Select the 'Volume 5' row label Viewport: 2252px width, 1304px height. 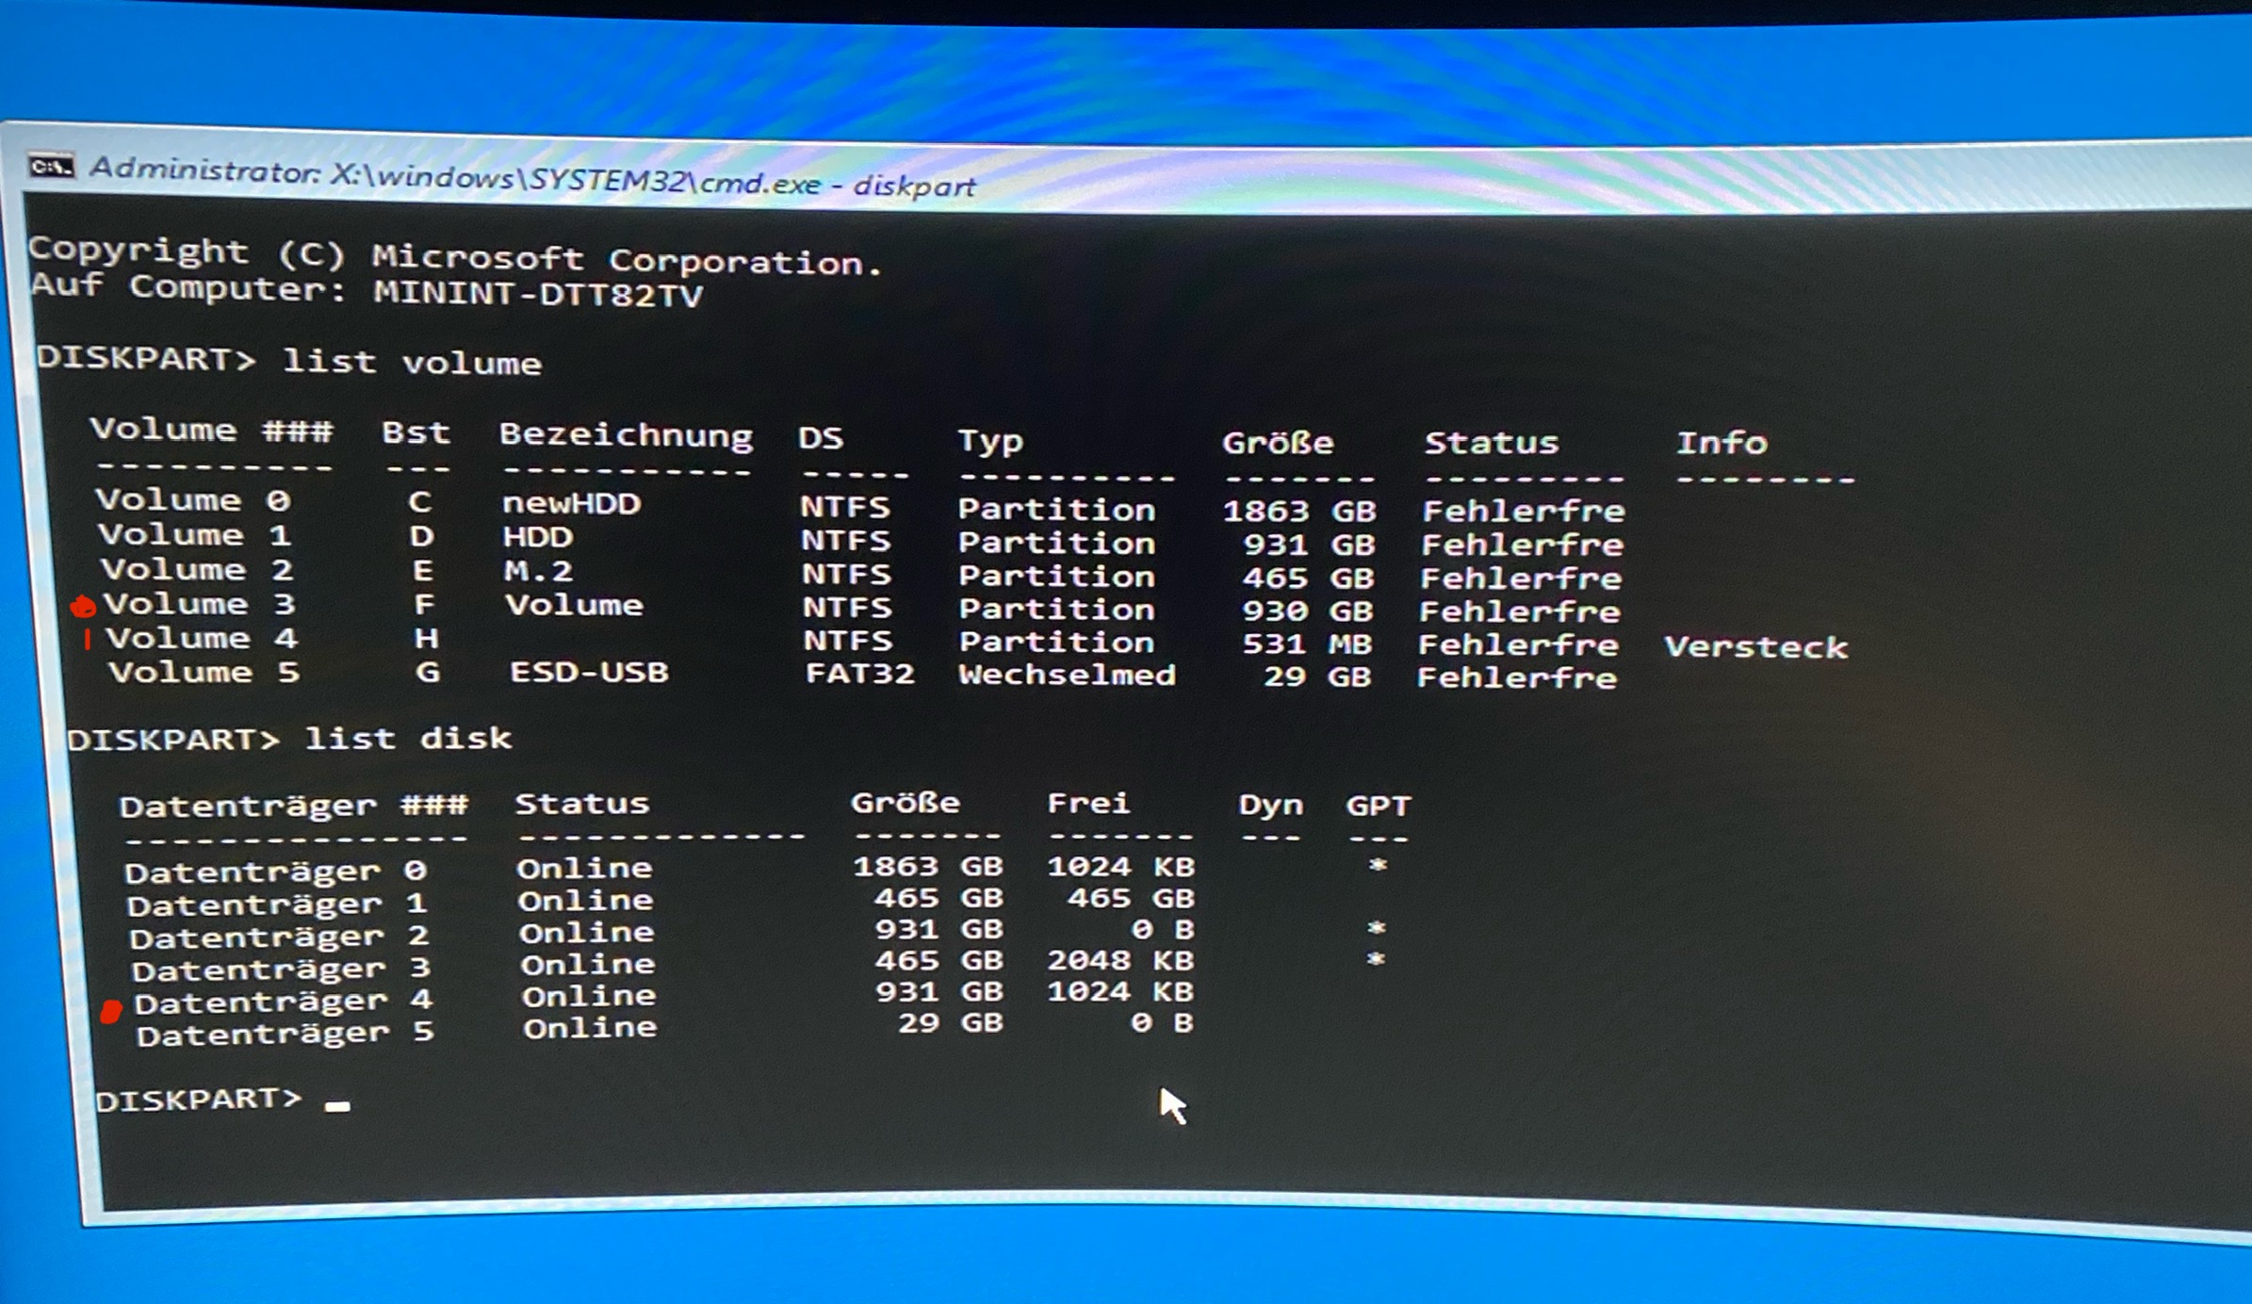point(204,672)
